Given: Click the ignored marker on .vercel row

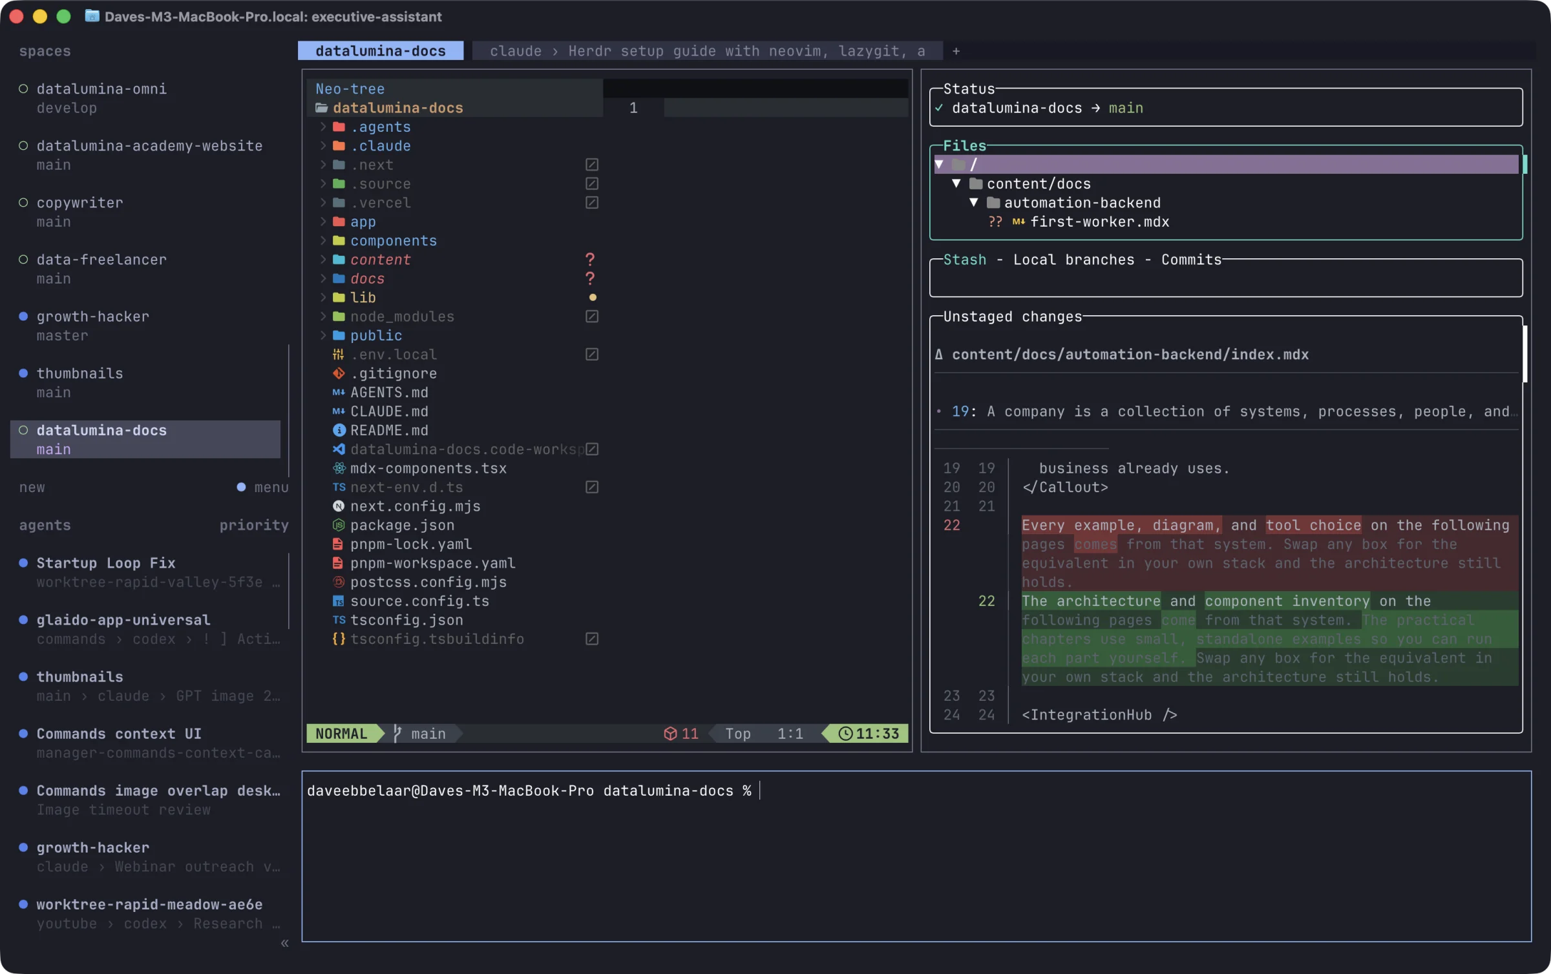Looking at the screenshot, I should coord(592,203).
